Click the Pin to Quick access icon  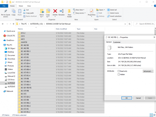click(x=5, y=11)
